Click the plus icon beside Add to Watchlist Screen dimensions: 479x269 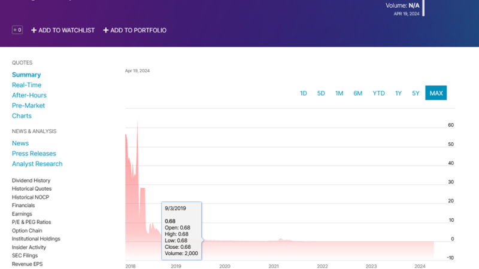point(34,30)
